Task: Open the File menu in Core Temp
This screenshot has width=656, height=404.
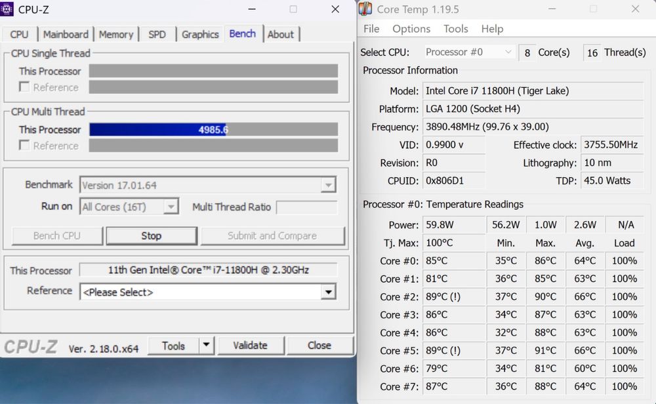Action: coord(371,29)
